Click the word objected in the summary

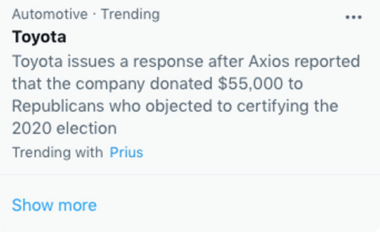tap(179, 106)
